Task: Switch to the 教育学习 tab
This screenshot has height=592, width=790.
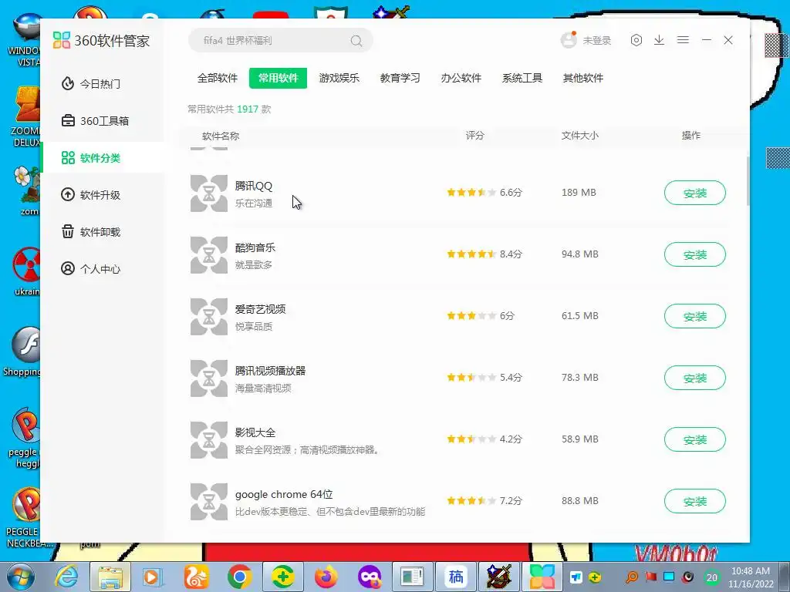Action: [400, 78]
